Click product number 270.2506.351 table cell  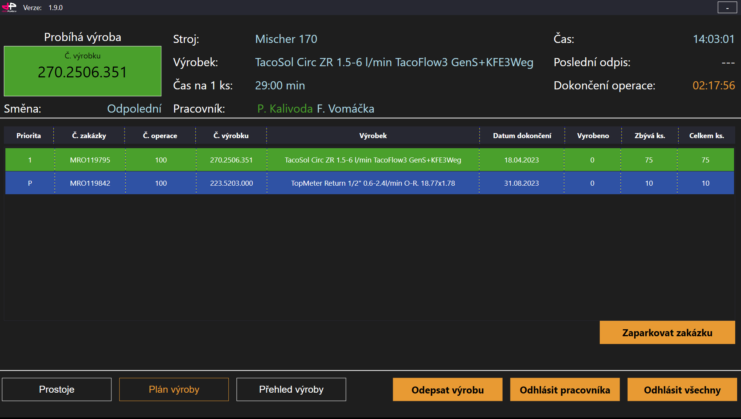pos(231,160)
